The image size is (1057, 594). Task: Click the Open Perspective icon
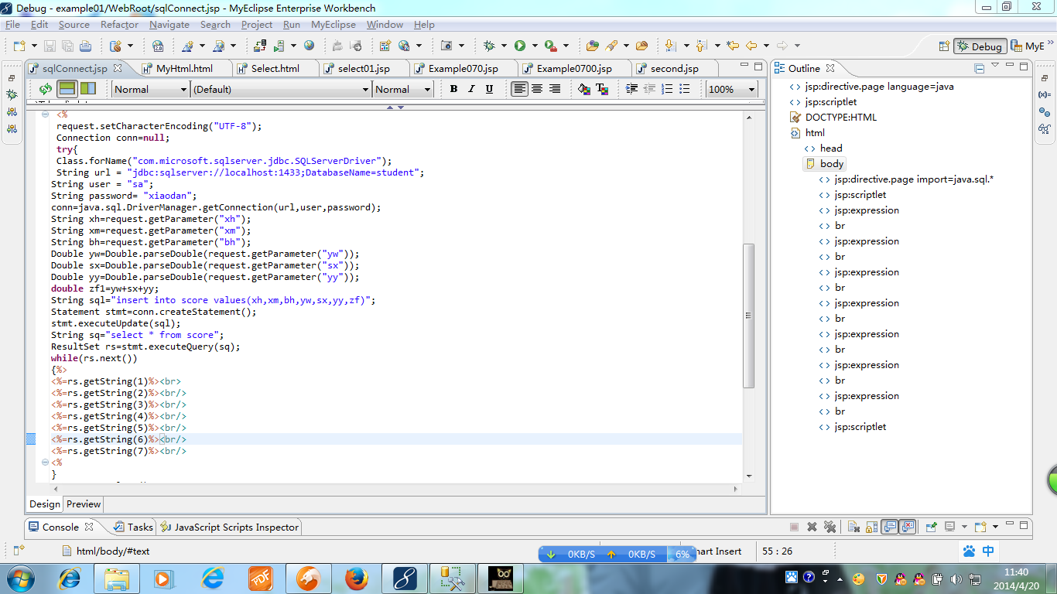click(x=944, y=46)
